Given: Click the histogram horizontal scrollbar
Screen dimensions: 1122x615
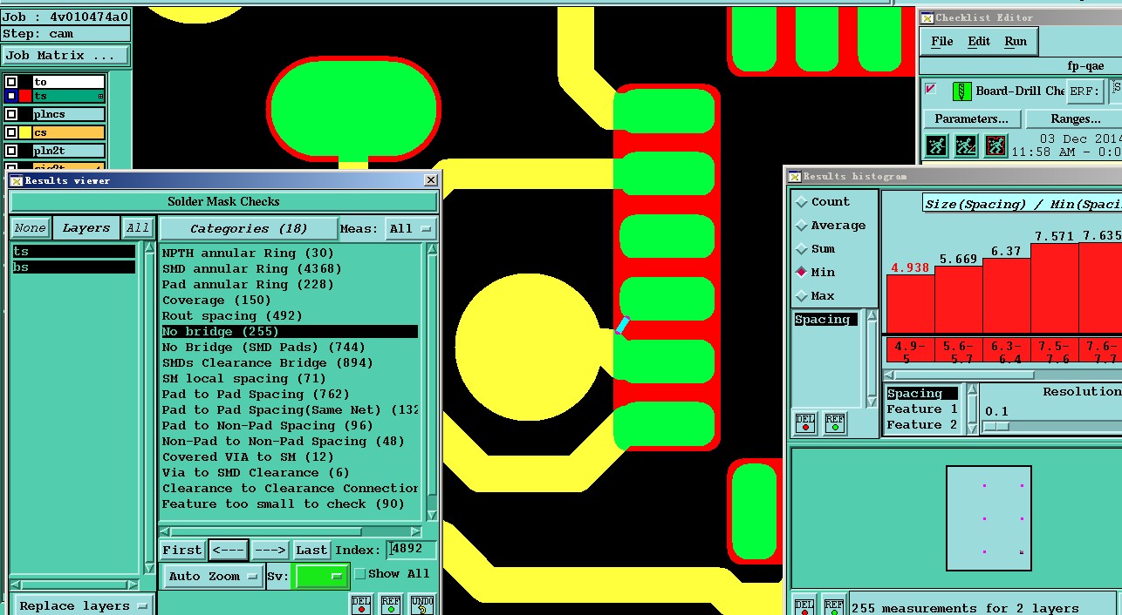Looking at the screenshot, I should coord(1003,375).
